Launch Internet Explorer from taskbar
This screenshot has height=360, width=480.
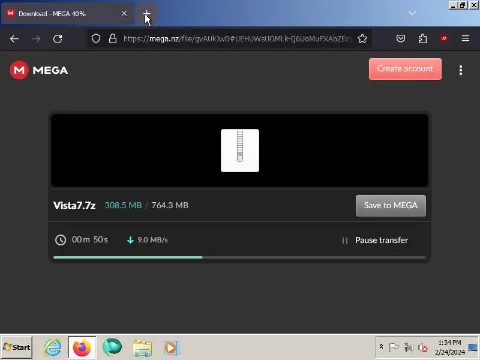pyautogui.click(x=52, y=347)
